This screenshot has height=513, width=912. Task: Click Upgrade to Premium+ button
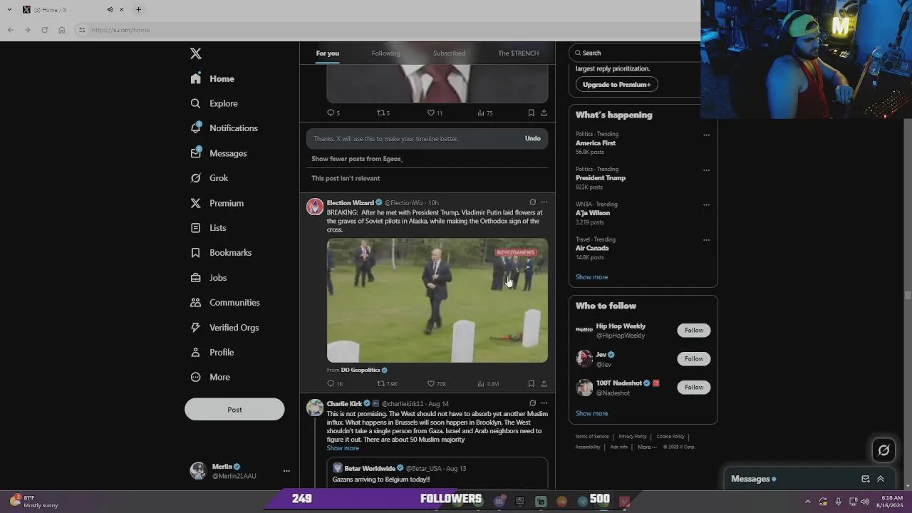pyautogui.click(x=616, y=85)
